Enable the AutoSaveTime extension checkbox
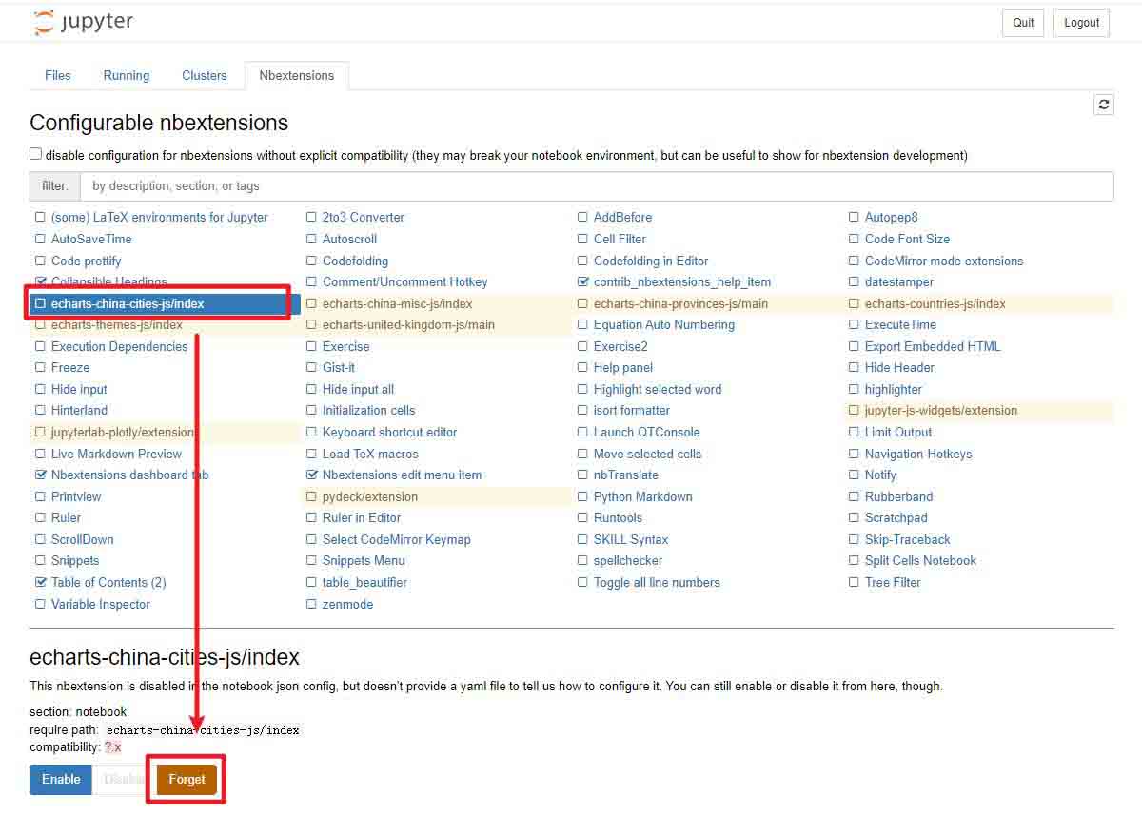The width and height of the screenshot is (1142, 814). coord(40,240)
